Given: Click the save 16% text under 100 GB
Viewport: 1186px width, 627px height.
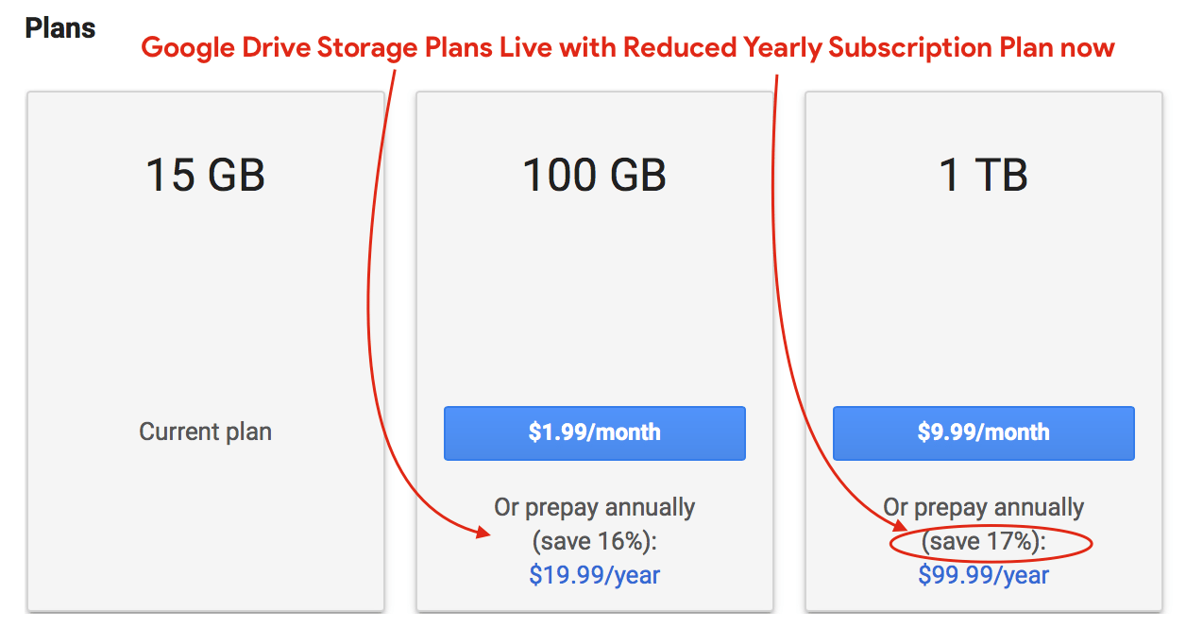Looking at the screenshot, I should tap(594, 541).
